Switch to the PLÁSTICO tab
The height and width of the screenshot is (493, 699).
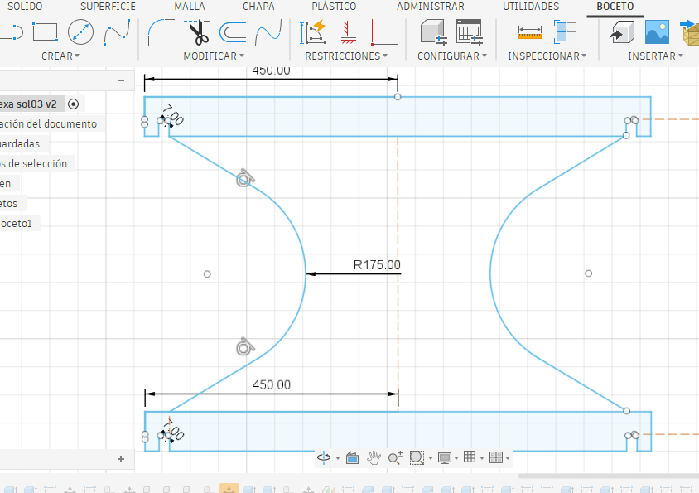coord(334,7)
